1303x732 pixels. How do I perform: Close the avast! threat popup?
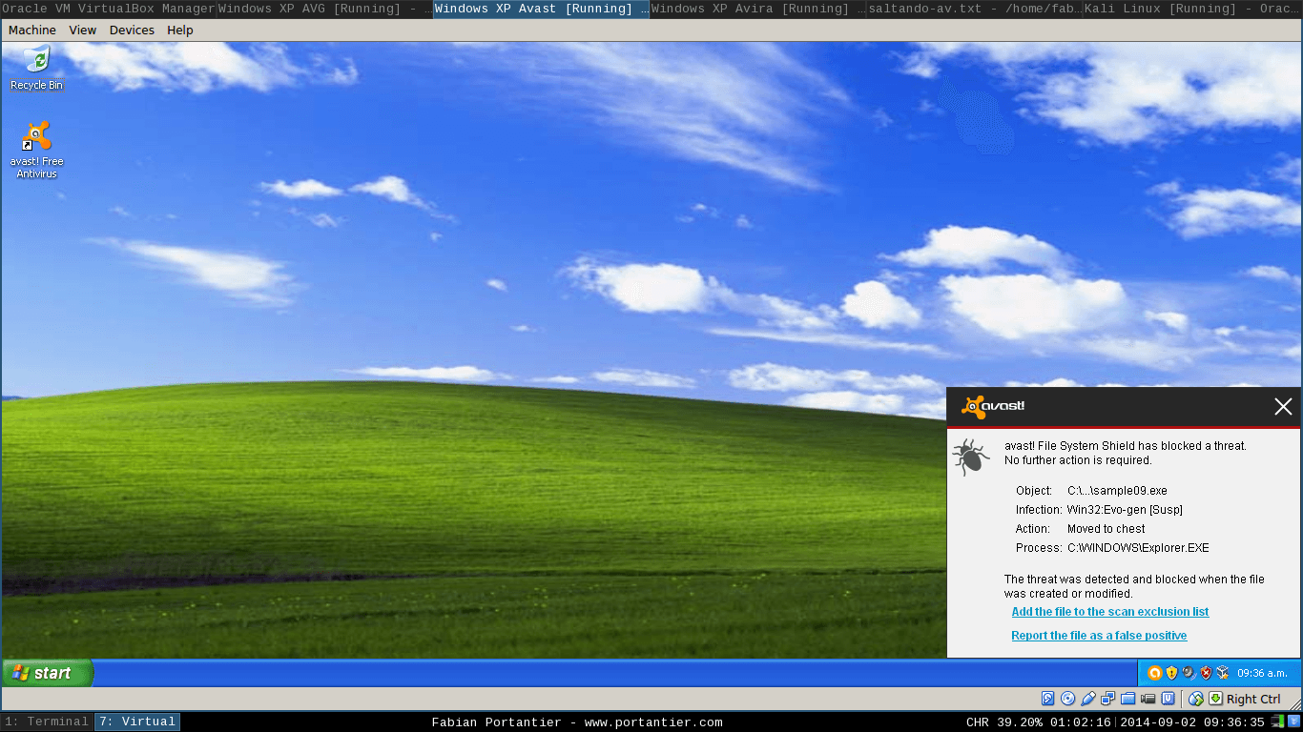tap(1283, 407)
